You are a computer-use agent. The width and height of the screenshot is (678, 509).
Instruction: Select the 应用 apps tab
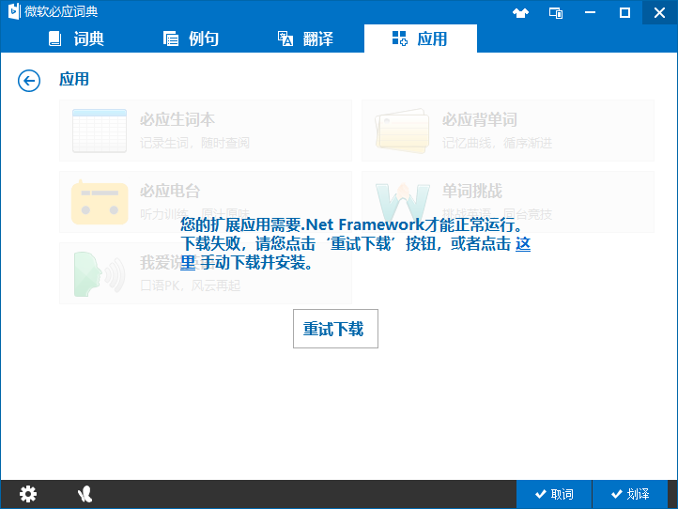pyautogui.click(x=421, y=39)
